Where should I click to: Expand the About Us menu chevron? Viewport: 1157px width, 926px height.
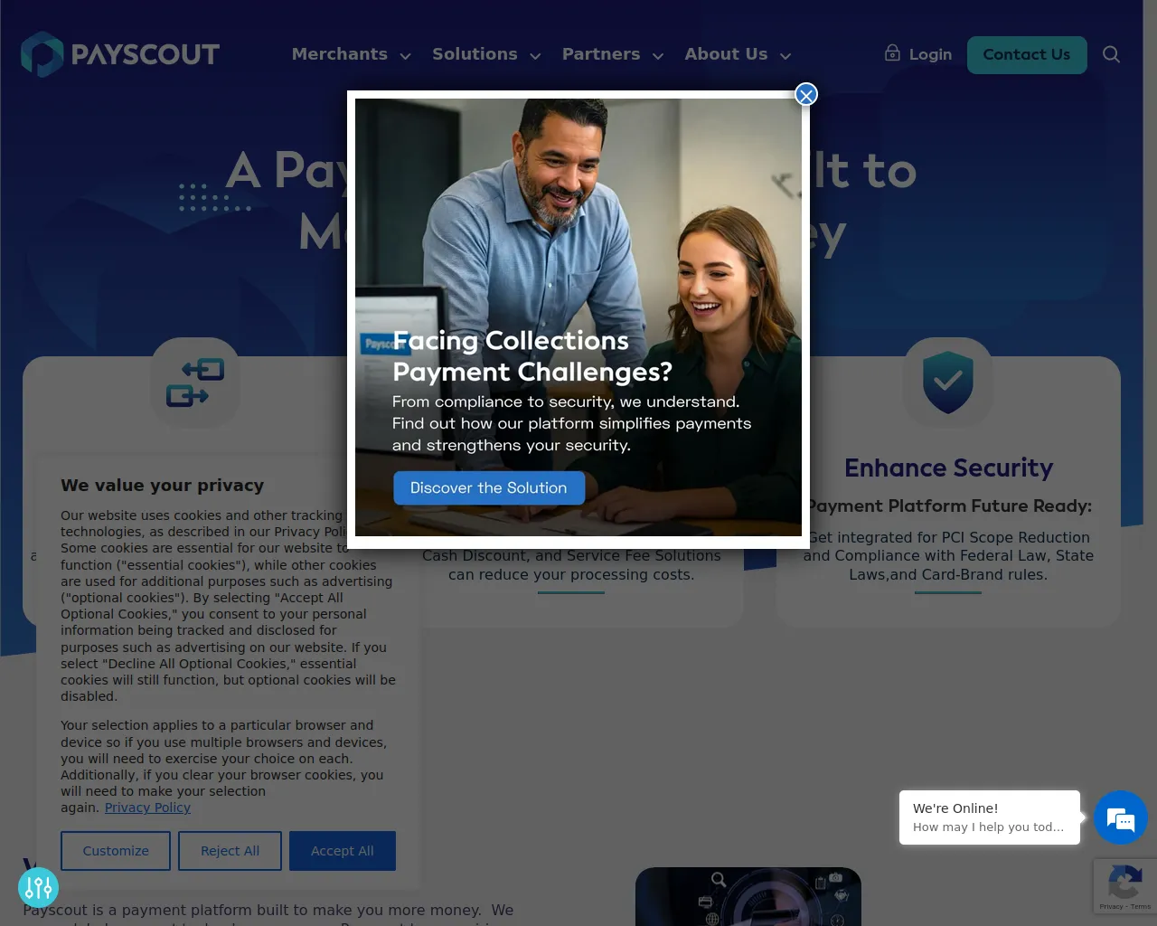pos(785,56)
